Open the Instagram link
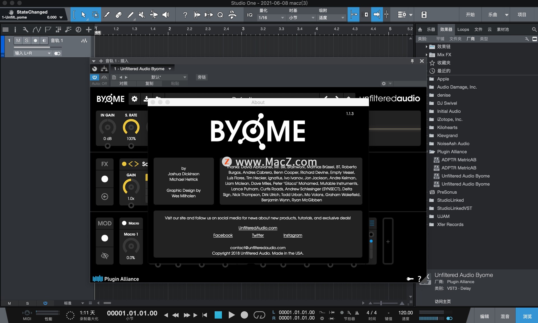The width and height of the screenshot is (538, 323). click(x=293, y=235)
